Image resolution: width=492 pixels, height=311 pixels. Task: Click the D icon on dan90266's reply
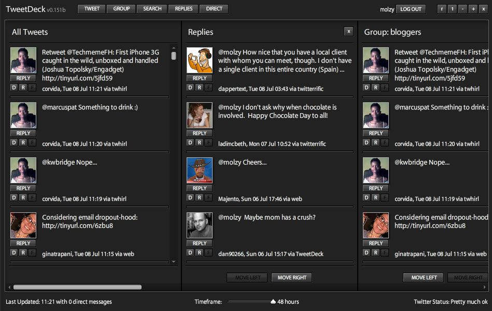pos(190,252)
